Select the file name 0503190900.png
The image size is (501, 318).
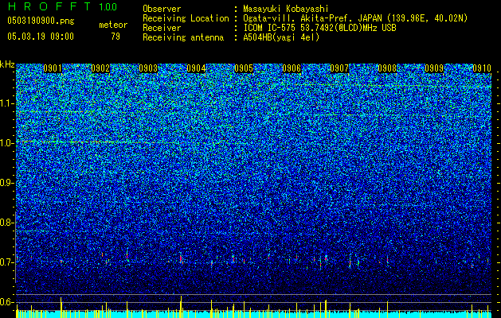(x=41, y=21)
